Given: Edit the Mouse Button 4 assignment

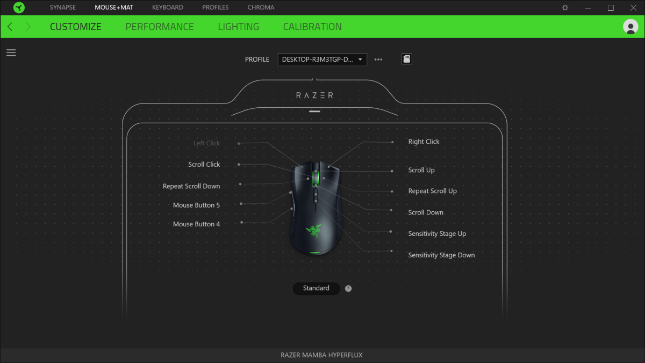Looking at the screenshot, I should [197, 225].
